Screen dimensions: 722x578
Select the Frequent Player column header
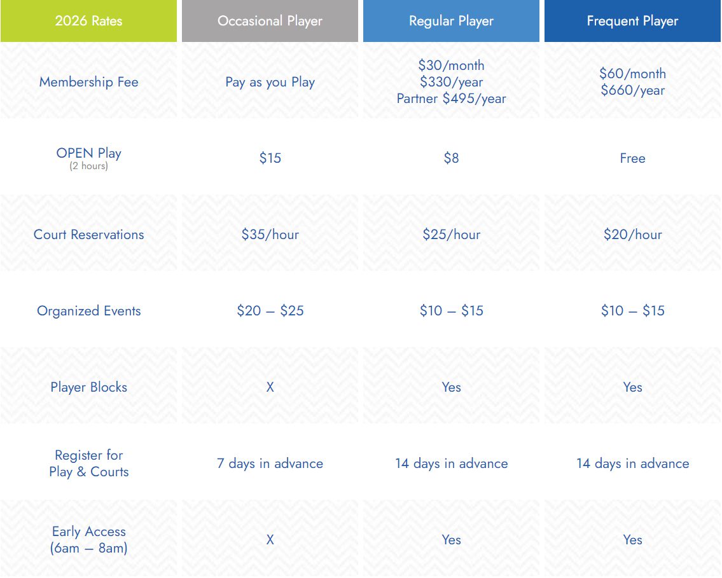pyautogui.click(x=632, y=21)
